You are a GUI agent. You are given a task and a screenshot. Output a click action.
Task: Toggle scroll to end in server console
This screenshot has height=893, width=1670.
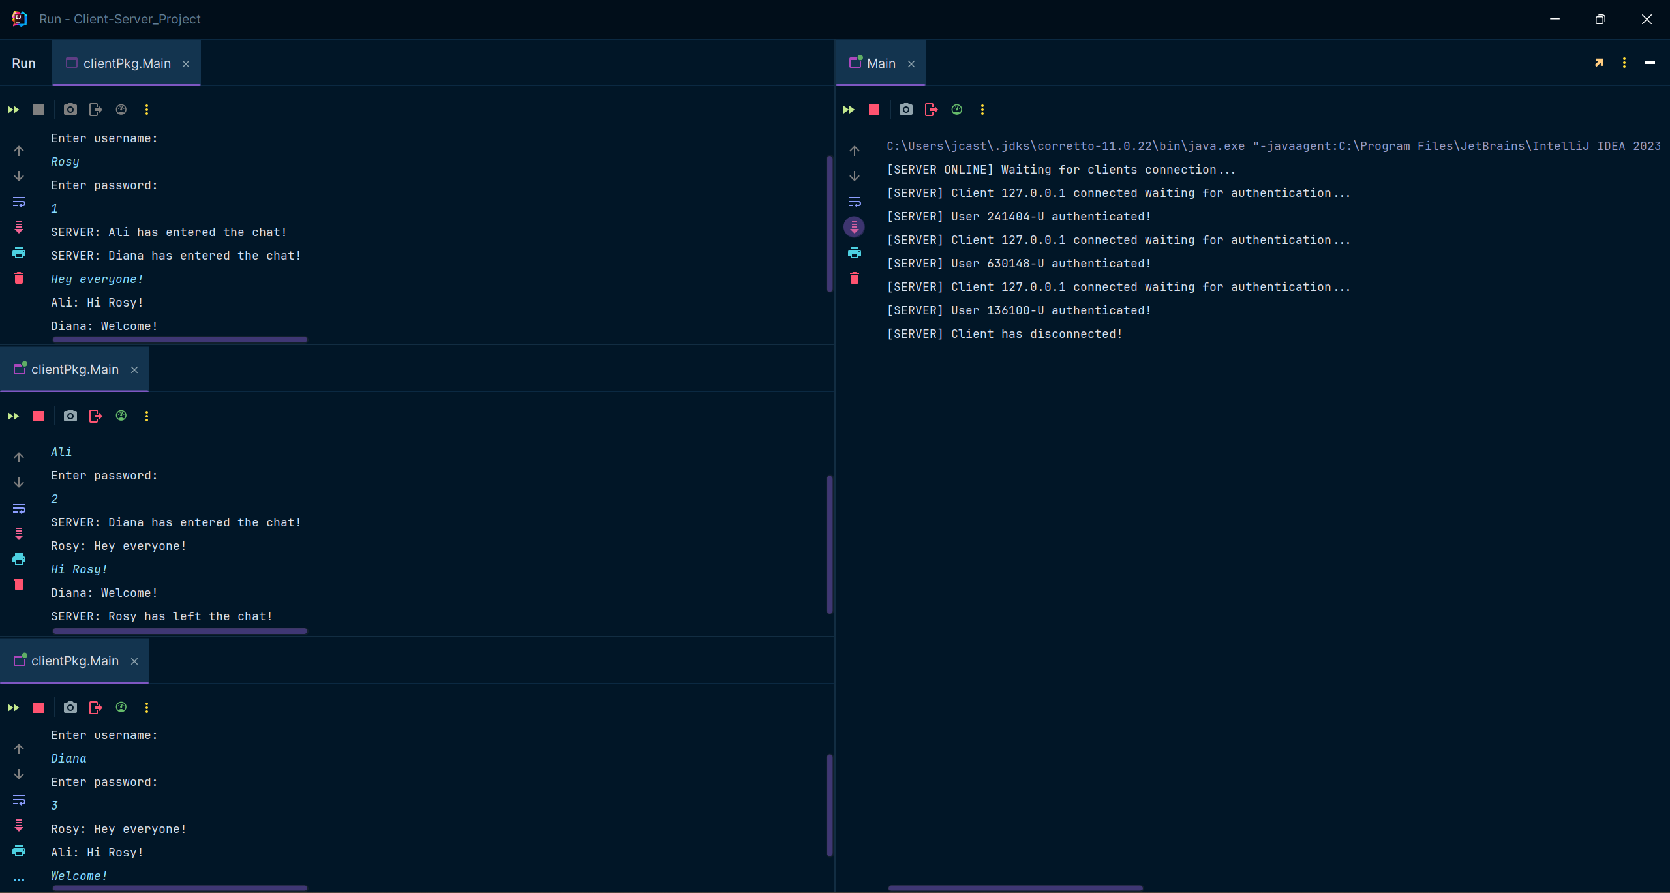(855, 227)
